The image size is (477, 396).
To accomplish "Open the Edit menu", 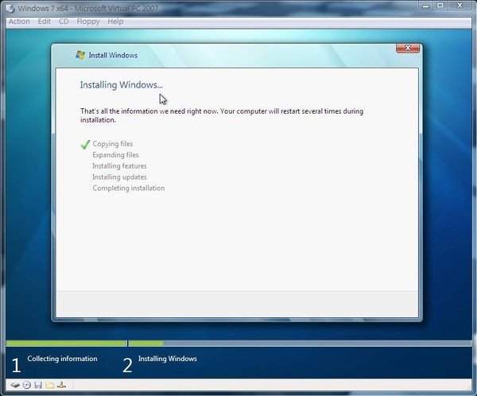I will [x=44, y=21].
